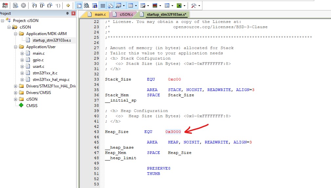
Task: Toggle the Symbols Window icon
Action: tap(94, 6)
